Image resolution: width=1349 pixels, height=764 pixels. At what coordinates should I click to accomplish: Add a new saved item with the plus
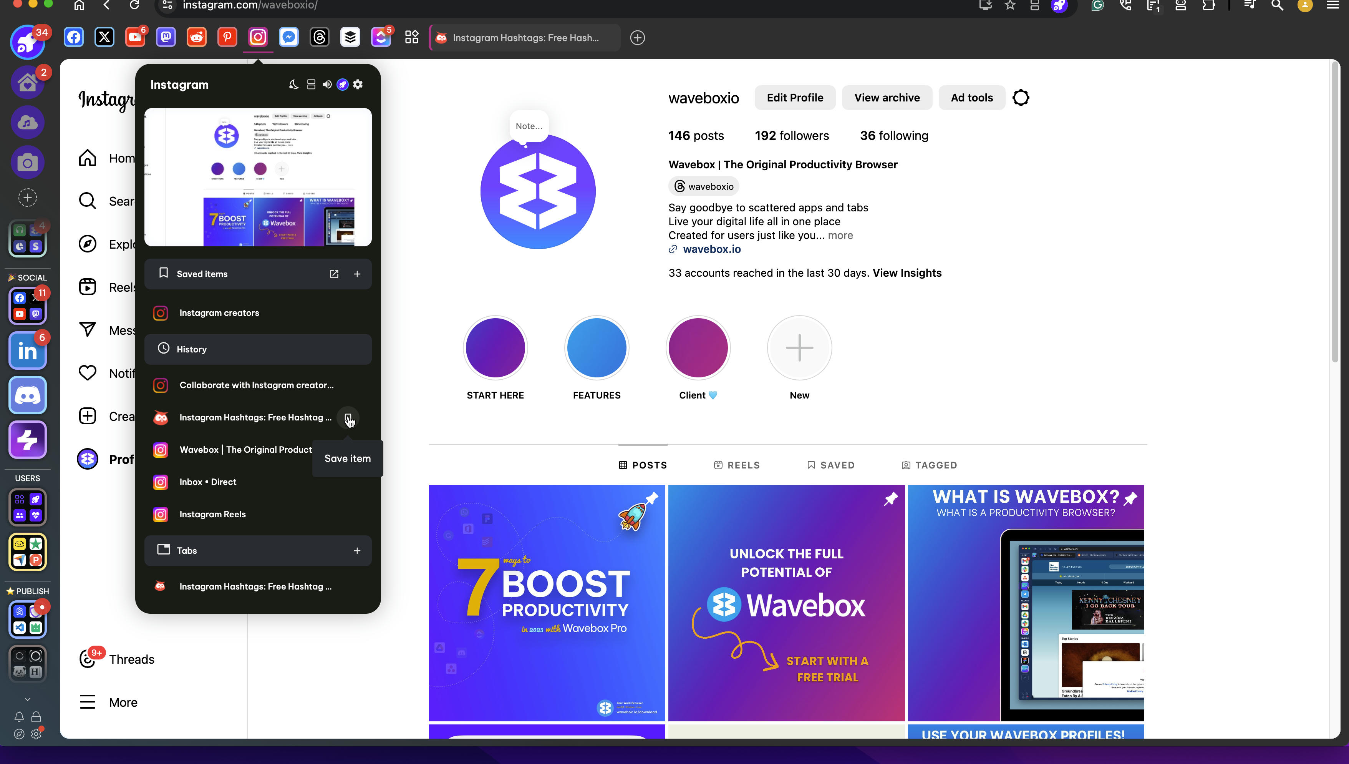pos(357,274)
